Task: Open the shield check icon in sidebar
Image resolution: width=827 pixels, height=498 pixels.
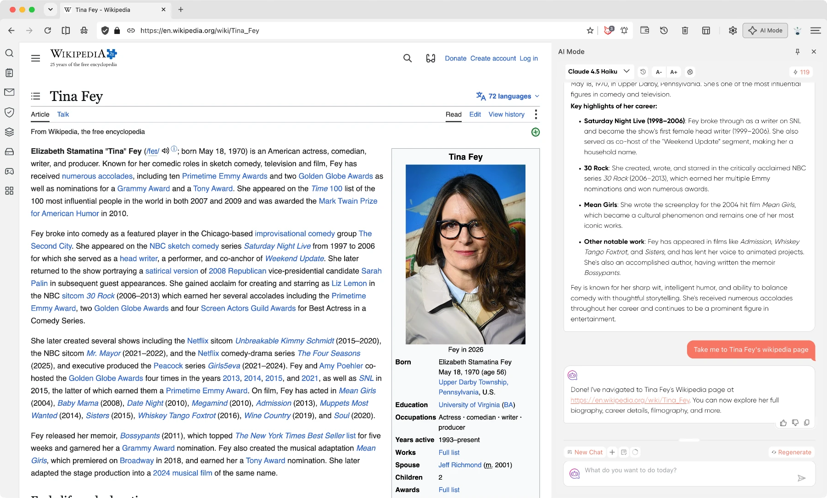Action: coord(9,112)
